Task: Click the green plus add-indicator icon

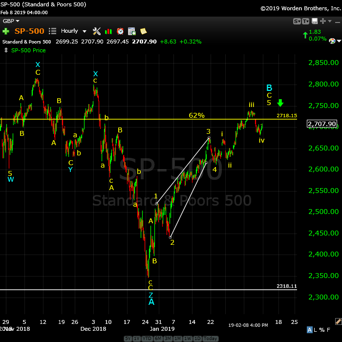Action: (6, 31)
